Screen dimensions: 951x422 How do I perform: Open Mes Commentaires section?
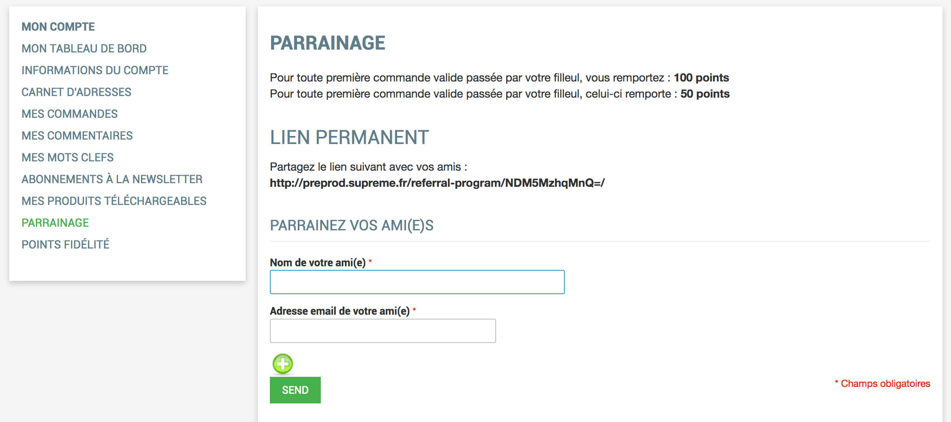pyautogui.click(x=77, y=136)
